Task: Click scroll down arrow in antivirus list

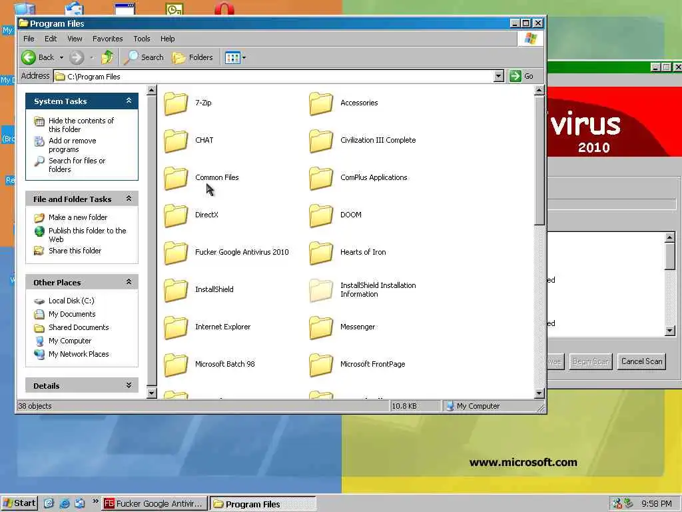Action: point(670,331)
